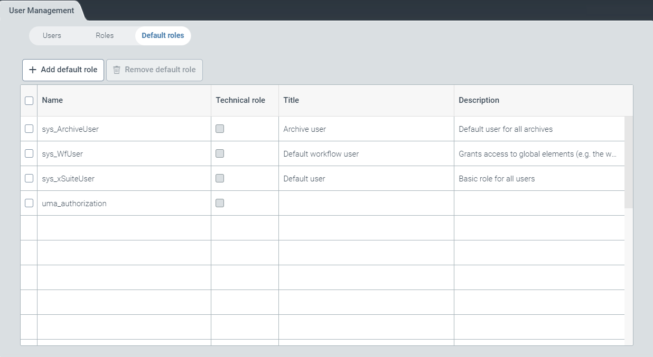653x357 pixels.
Task: Select the uma_authorization row checkbox
Action: pyautogui.click(x=29, y=203)
